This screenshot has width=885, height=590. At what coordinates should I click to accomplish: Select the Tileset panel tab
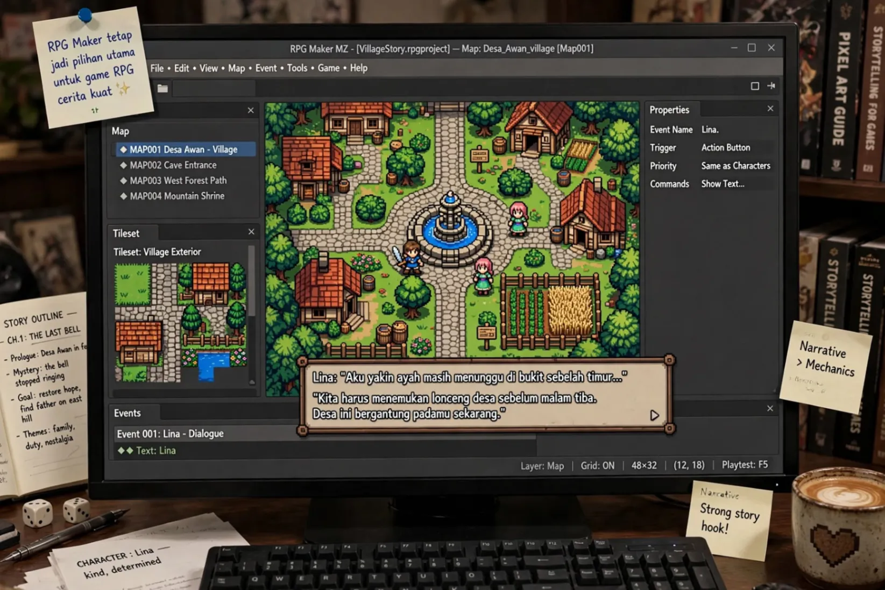[132, 233]
